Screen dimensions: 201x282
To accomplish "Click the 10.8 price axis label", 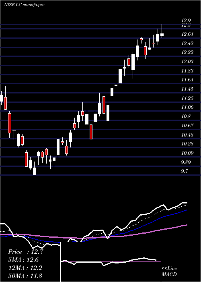I will click(x=186, y=116).
